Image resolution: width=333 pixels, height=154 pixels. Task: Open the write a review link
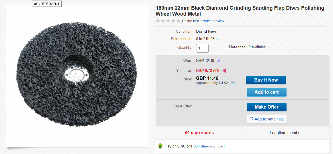click(x=214, y=21)
